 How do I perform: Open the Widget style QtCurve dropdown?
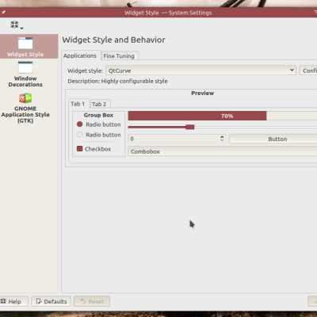point(201,71)
